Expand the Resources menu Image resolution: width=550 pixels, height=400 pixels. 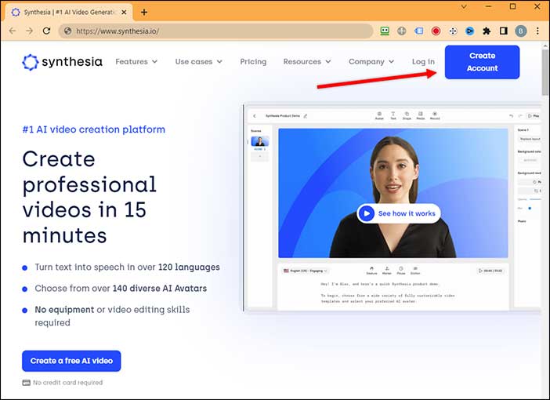307,62
